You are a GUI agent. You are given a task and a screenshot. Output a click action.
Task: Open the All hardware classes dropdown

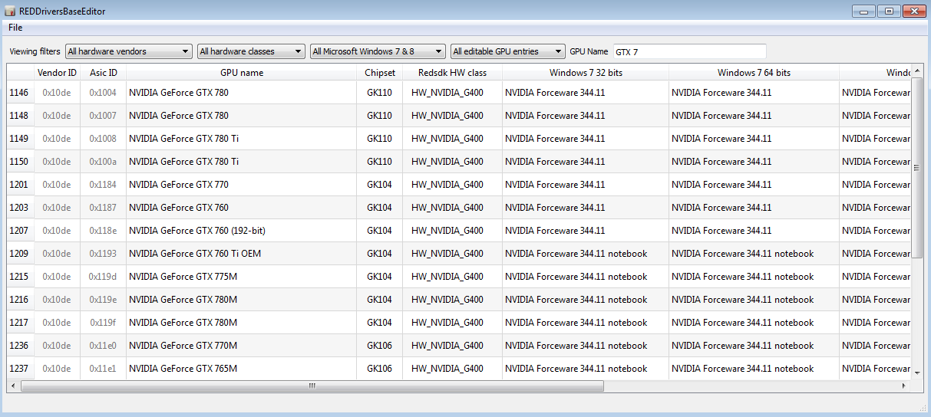pyautogui.click(x=251, y=51)
